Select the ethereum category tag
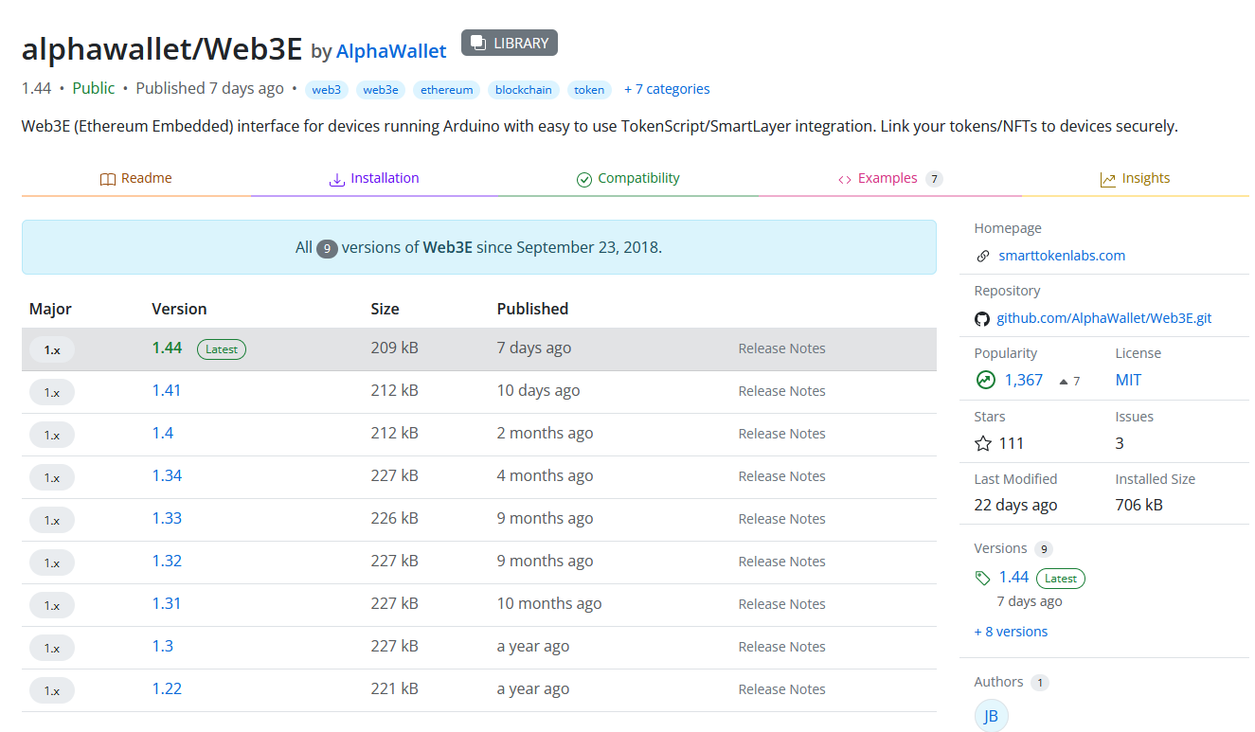1255x732 pixels. [x=447, y=90]
